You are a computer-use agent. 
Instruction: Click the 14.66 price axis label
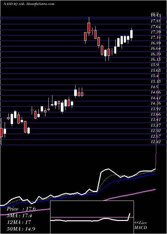pyautogui.click(x=156, y=92)
